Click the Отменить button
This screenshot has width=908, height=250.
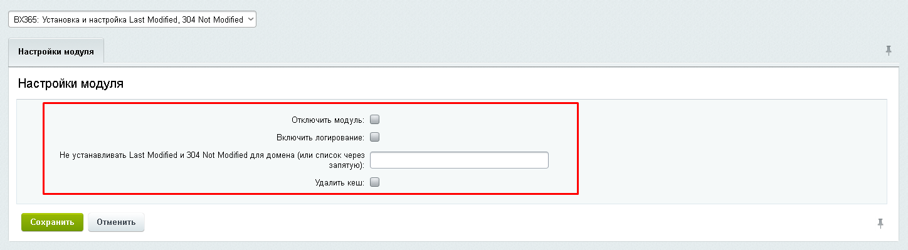click(x=116, y=222)
